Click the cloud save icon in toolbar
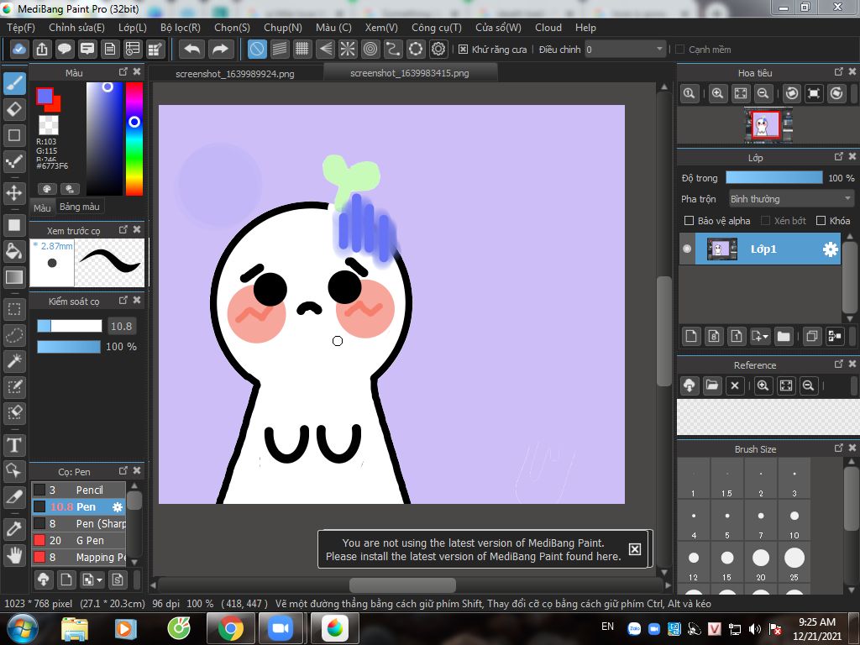860x645 pixels. pyautogui.click(x=18, y=50)
